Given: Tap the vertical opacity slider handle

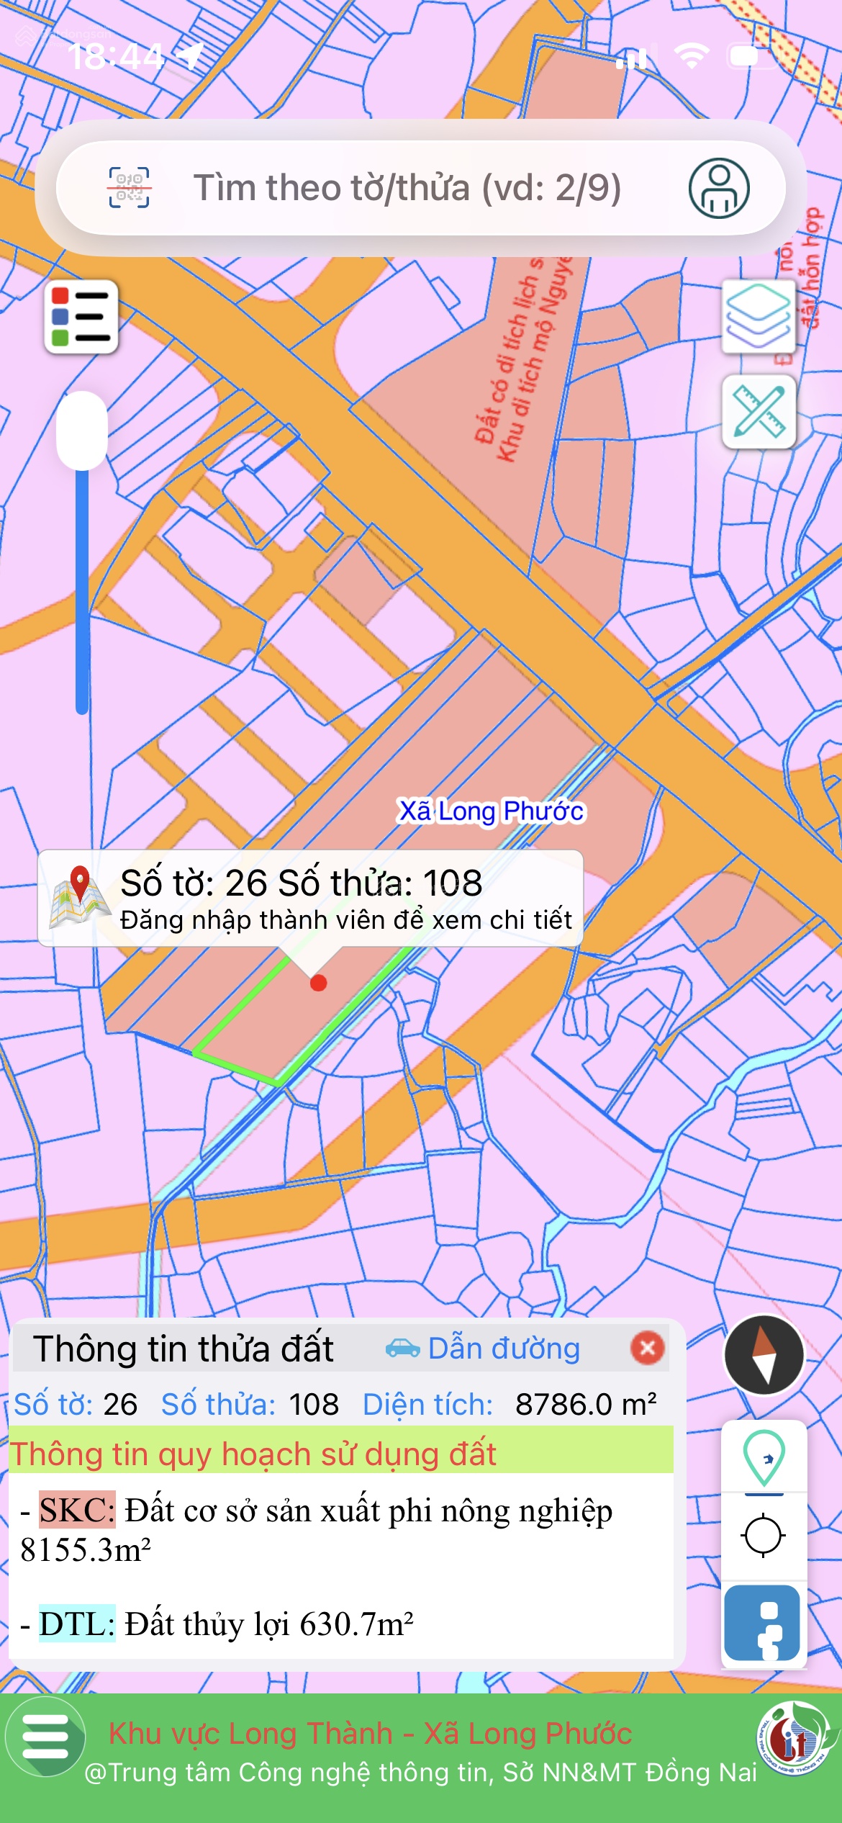Looking at the screenshot, I should [x=82, y=431].
